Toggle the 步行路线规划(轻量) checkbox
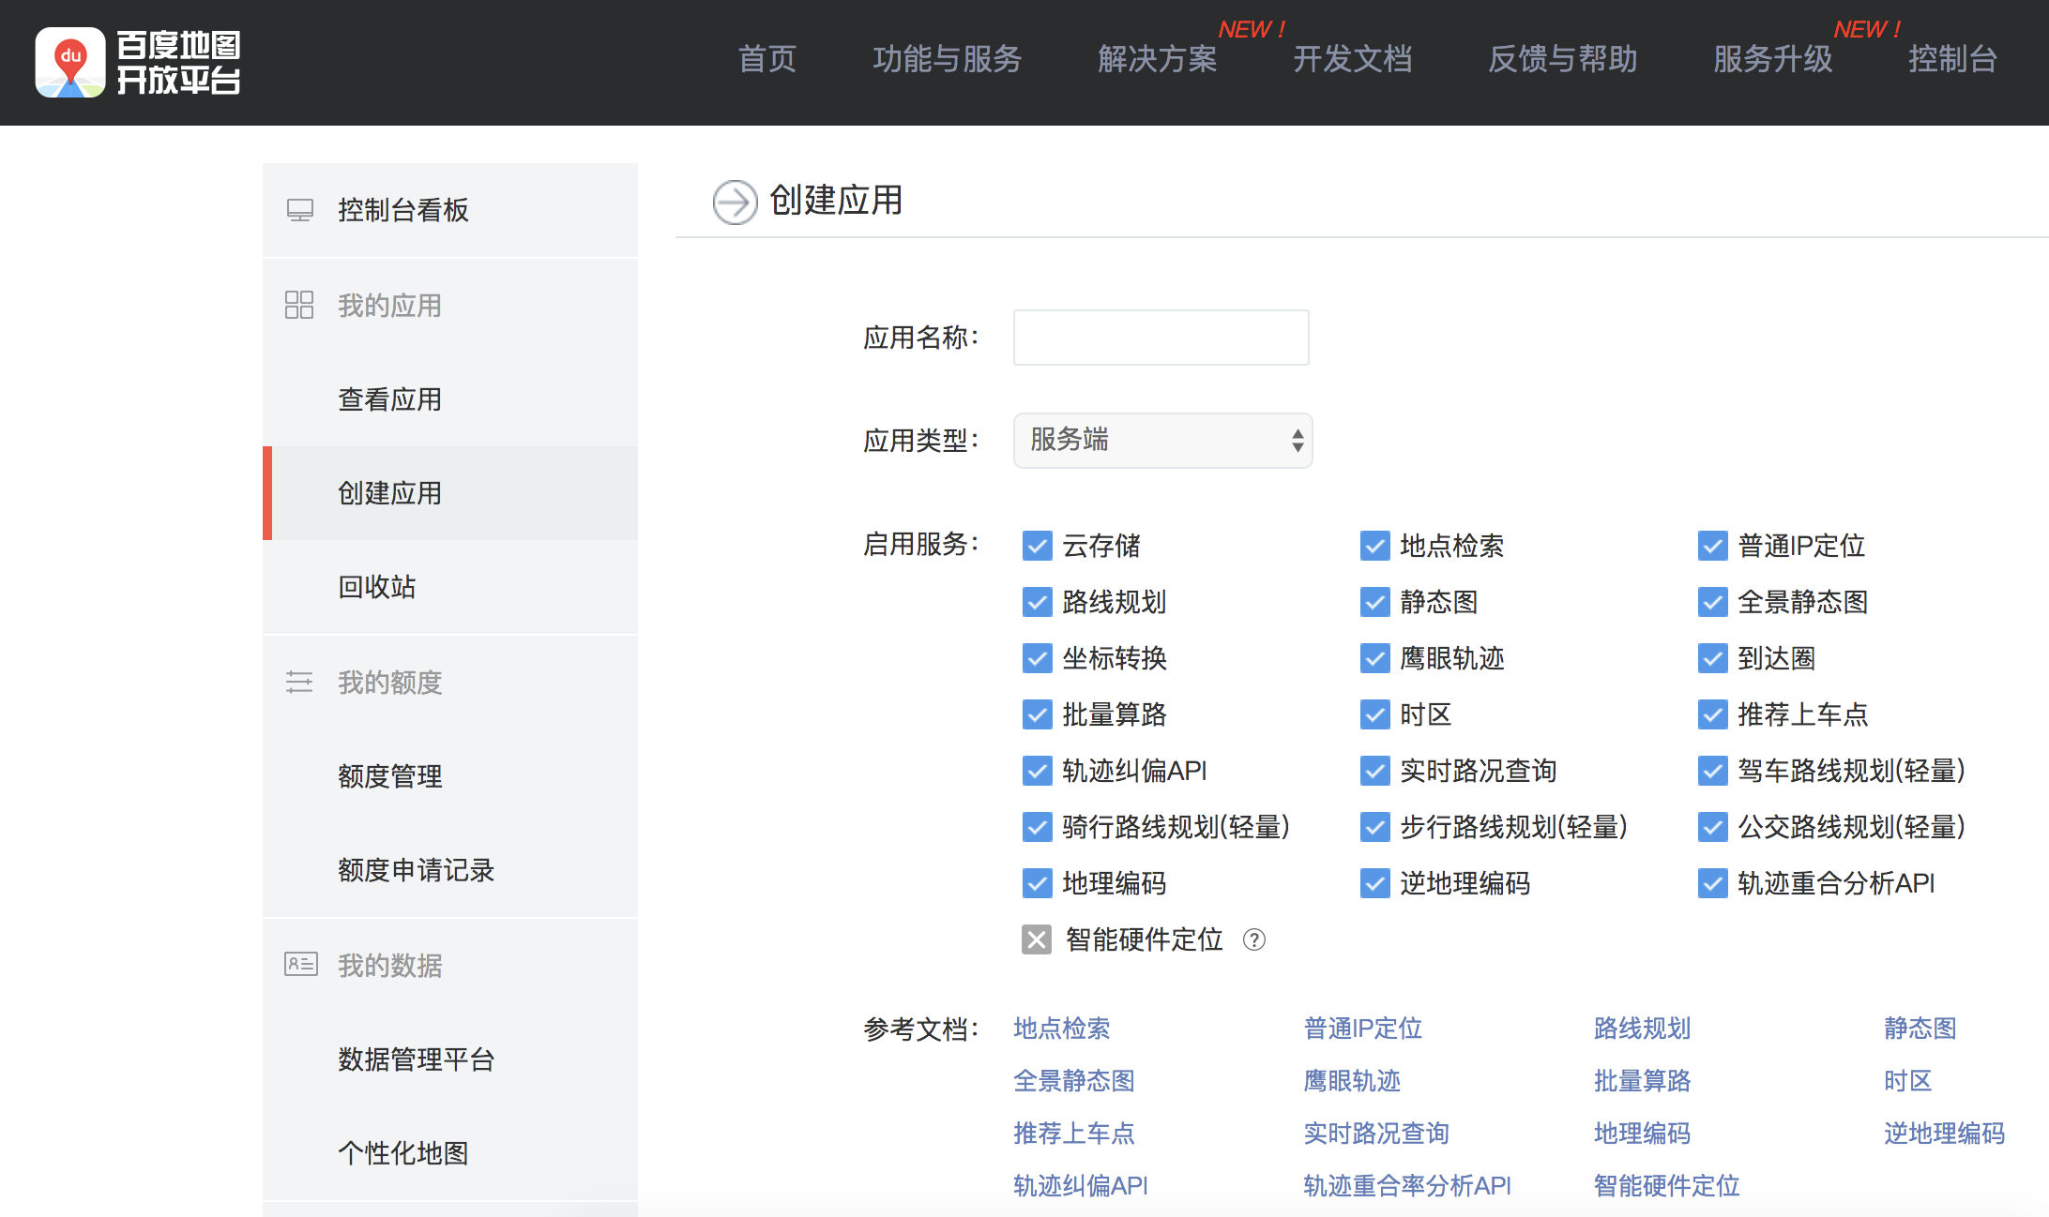Image resolution: width=2049 pixels, height=1217 pixels. pyautogui.click(x=1374, y=827)
